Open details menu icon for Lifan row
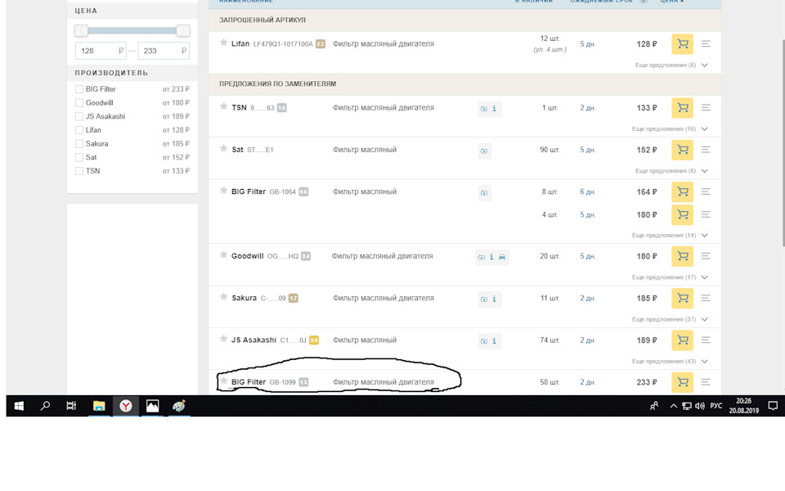The height and width of the screenshot is (491, 785). tap(706, 44)
